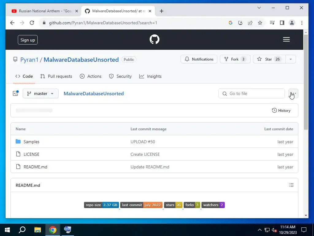The height and width of the screenshot is (236, 314).
Task: Click the UPLOAD #50 commit message
Action: coord(143,142)
